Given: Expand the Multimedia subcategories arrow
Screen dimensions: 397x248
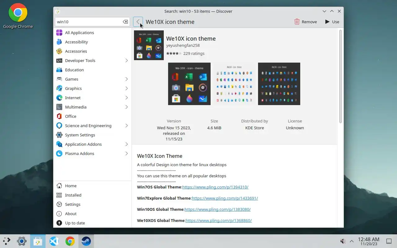Looking at the screenshot, I should coord(127,107).
